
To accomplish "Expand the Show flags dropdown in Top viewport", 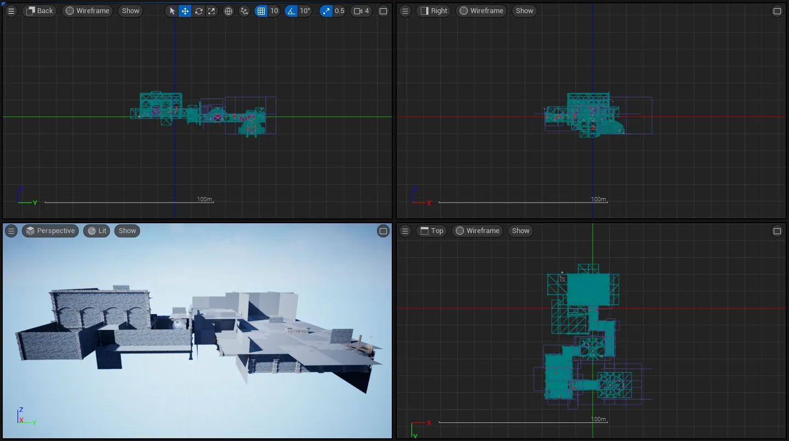I will pos(520,230).
